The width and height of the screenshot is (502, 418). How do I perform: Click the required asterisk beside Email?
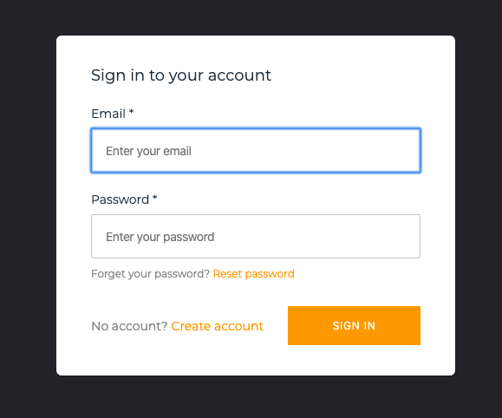tap(131, 112)
